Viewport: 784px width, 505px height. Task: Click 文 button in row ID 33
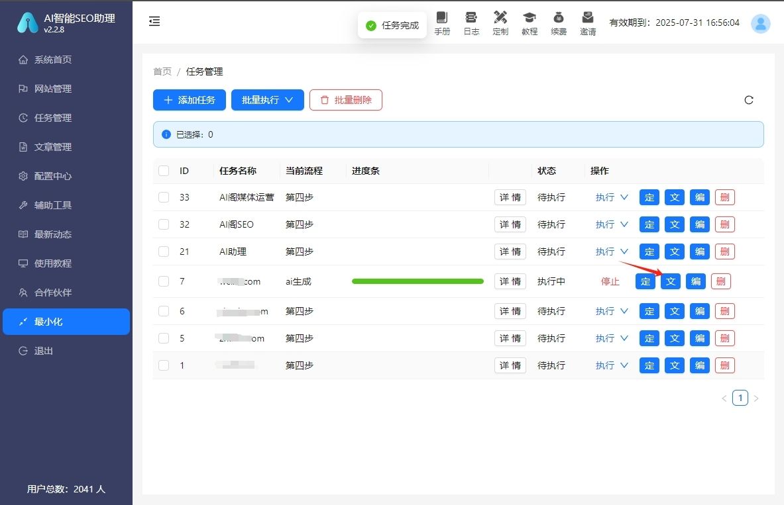click(675, 197)
